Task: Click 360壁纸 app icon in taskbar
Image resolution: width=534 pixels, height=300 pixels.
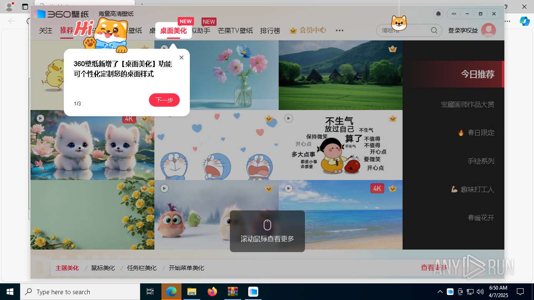Action: click(253, 292)
